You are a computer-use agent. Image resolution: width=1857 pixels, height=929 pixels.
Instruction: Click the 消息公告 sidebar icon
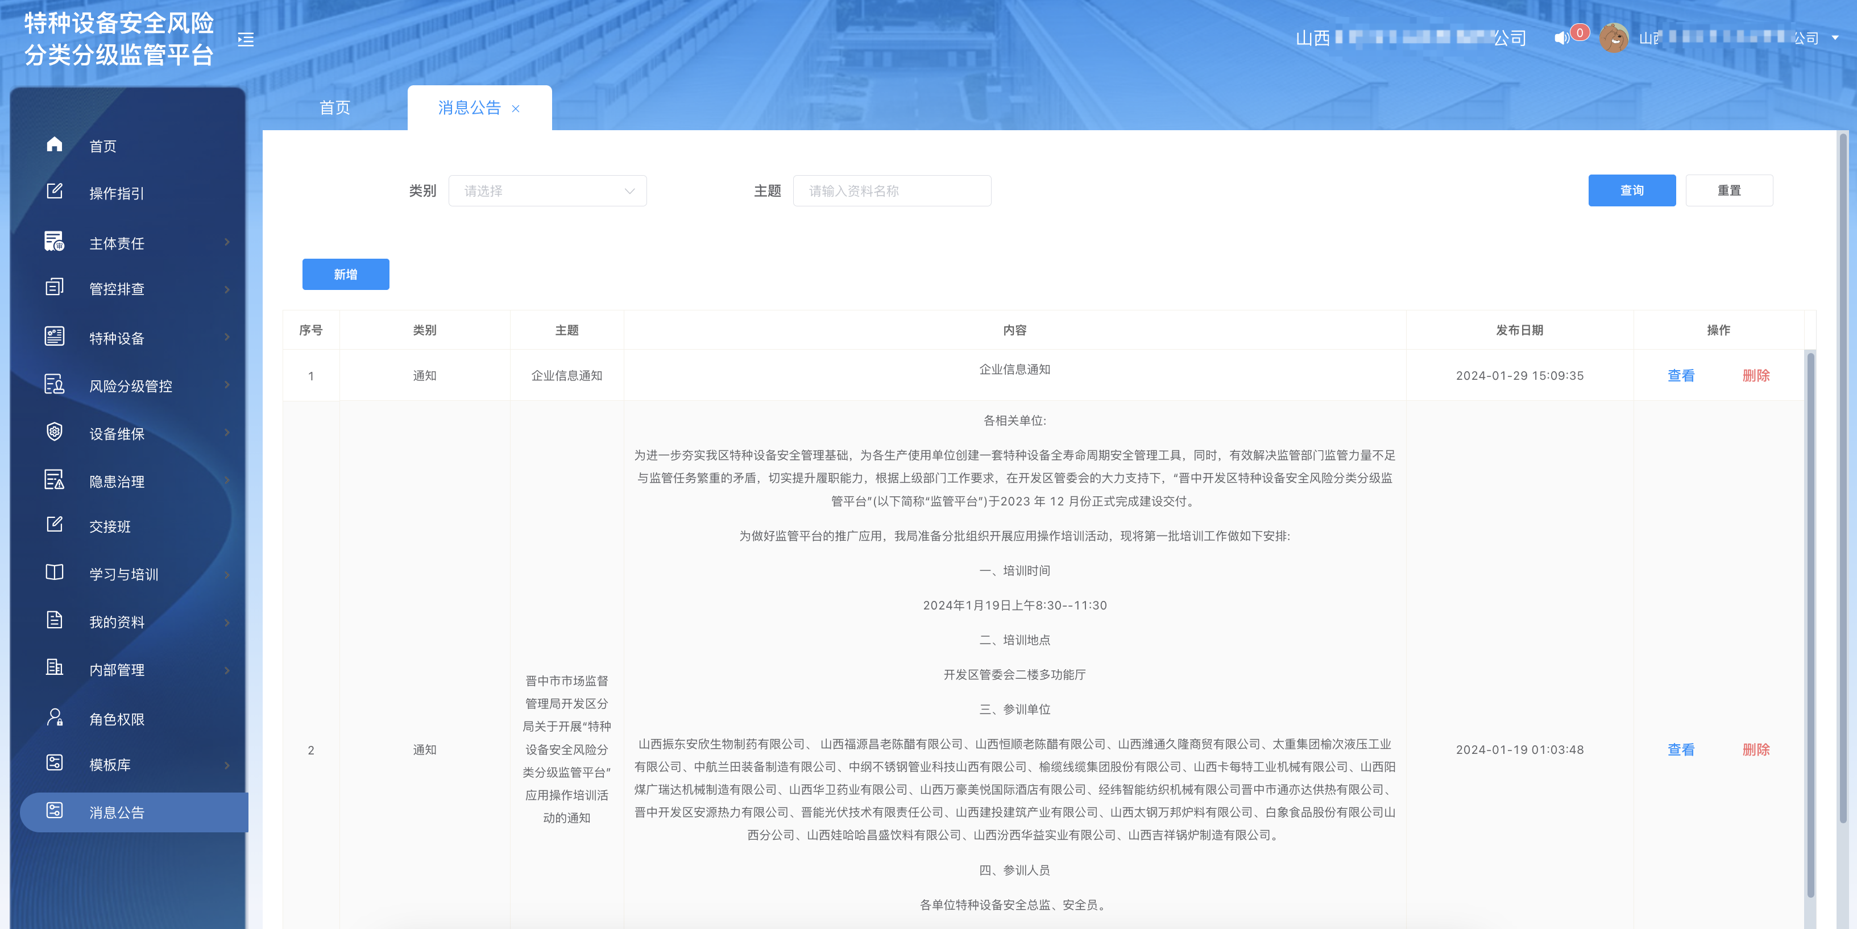[x=54, y=811]
